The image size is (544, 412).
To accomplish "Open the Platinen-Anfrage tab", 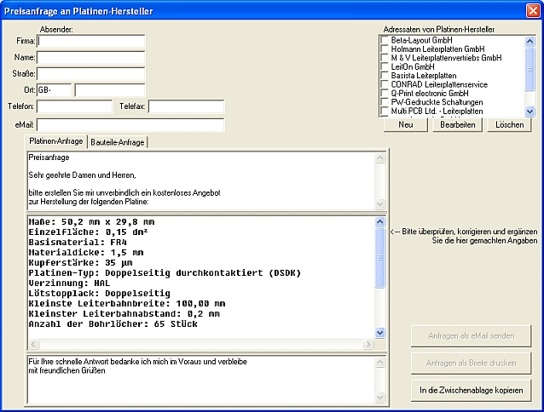I will pos(56,141).
